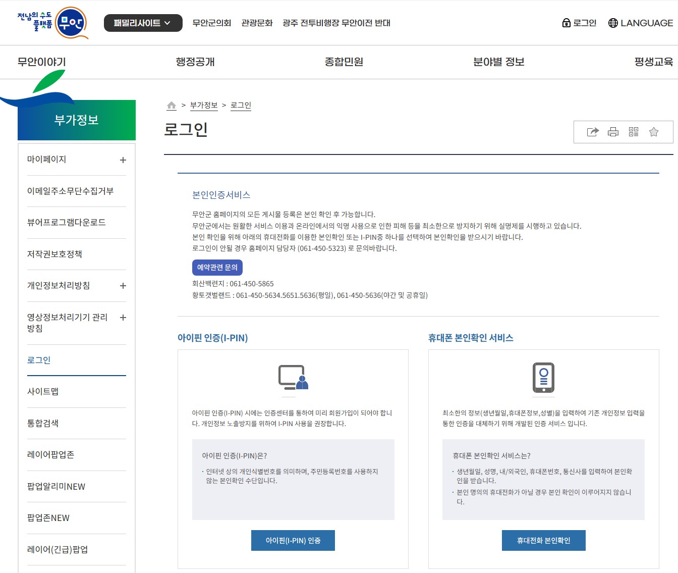Screen dimensions: 678x573
Task: Open 저작권보호정책 sidebar item
Action: 54,254
